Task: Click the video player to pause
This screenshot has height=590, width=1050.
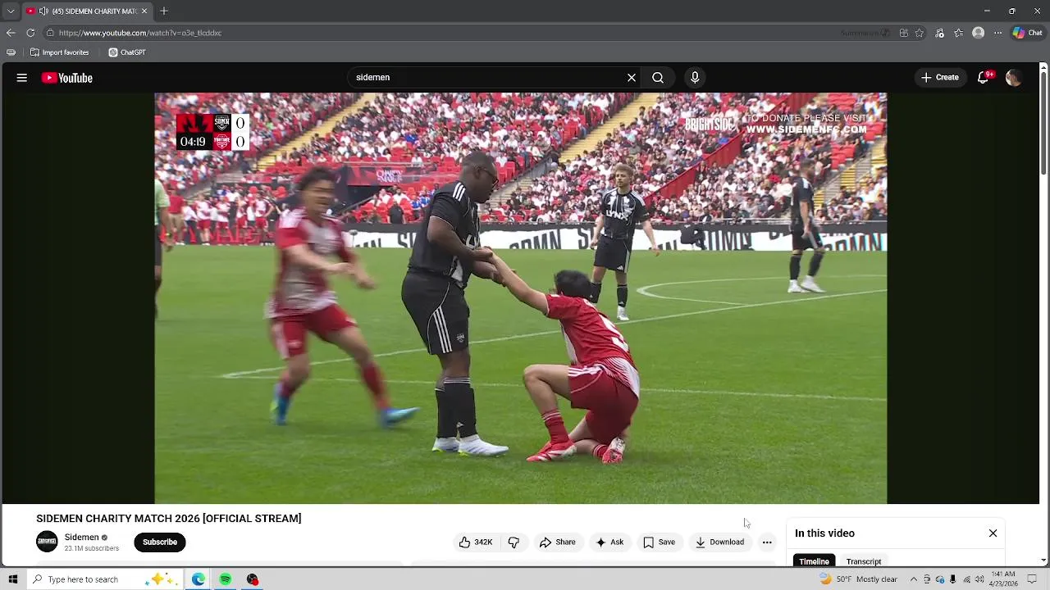Action: (x=521, y=298)
